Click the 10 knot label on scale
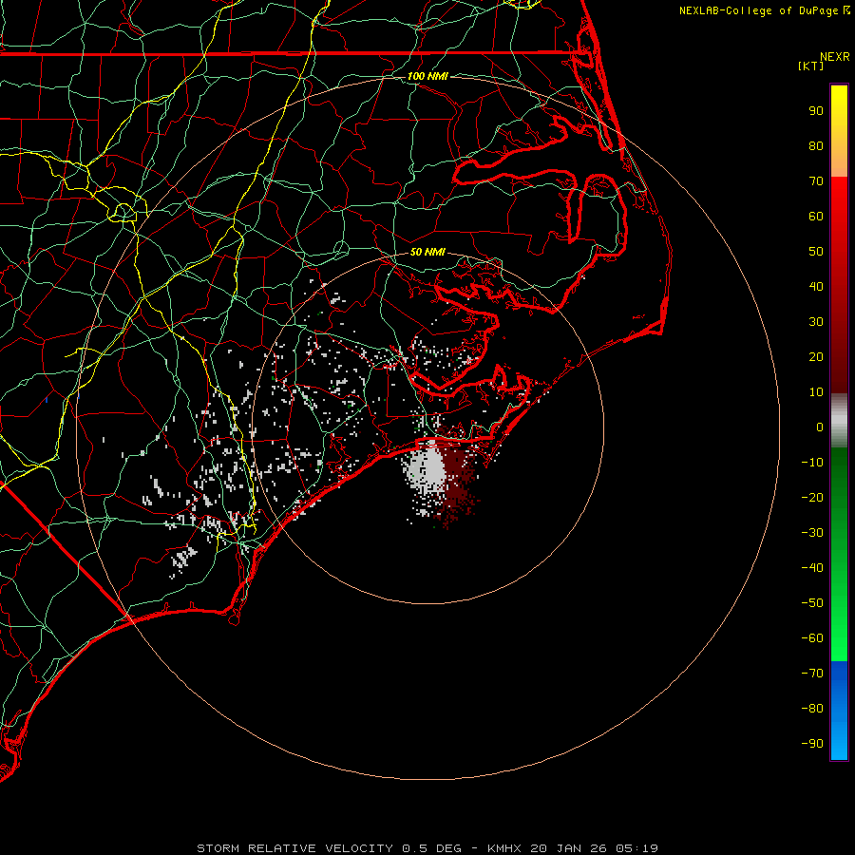Viewport: 855px width, 855px height. point(816,392)
